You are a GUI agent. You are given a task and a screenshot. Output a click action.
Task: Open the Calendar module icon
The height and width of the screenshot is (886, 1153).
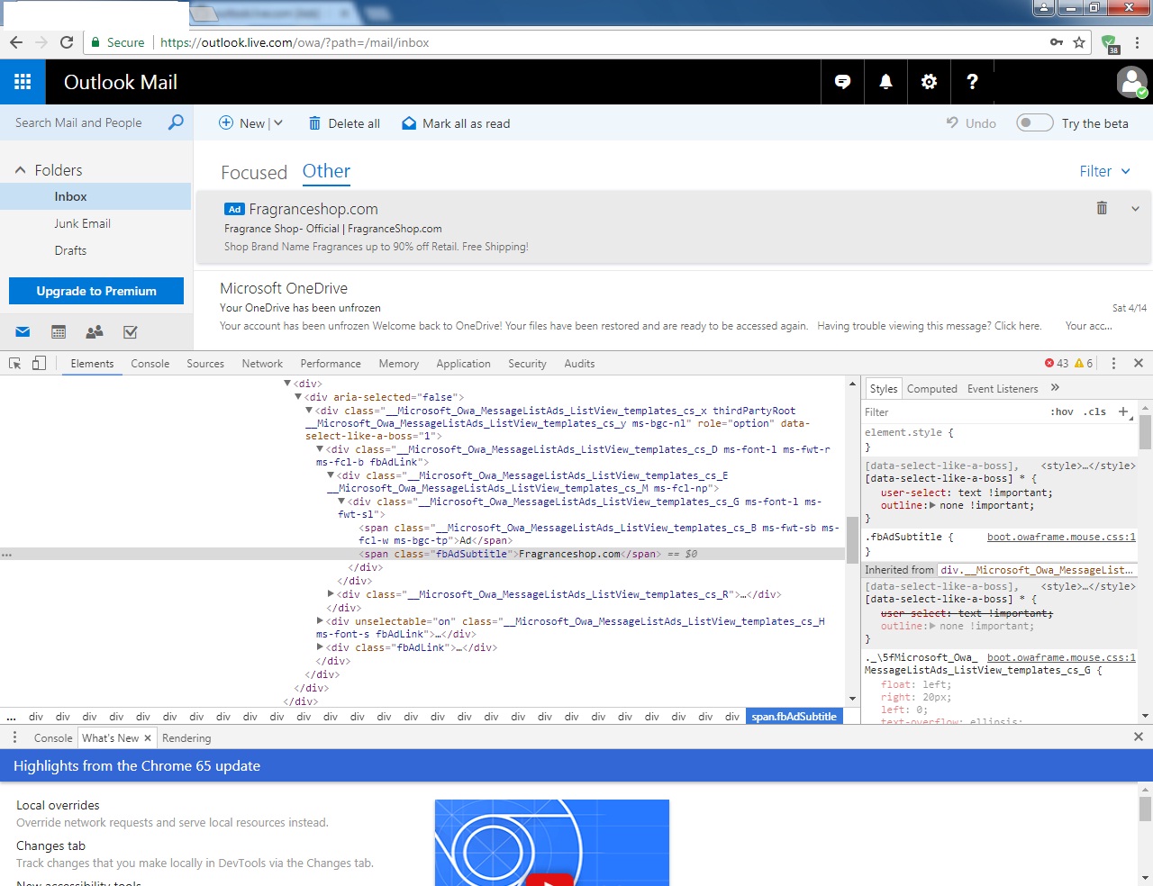coord(59,332)
